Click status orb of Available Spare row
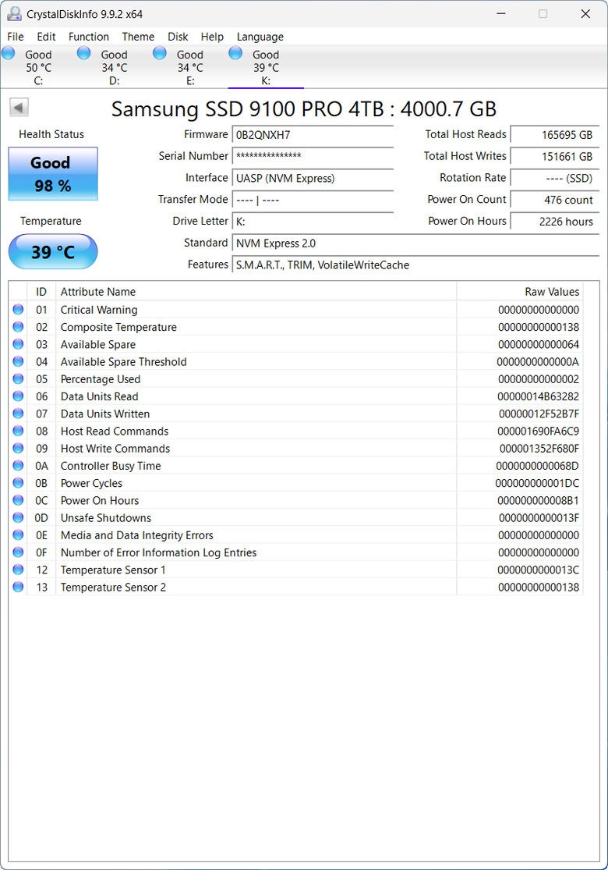608x870 pixels. tap(18, 344)
